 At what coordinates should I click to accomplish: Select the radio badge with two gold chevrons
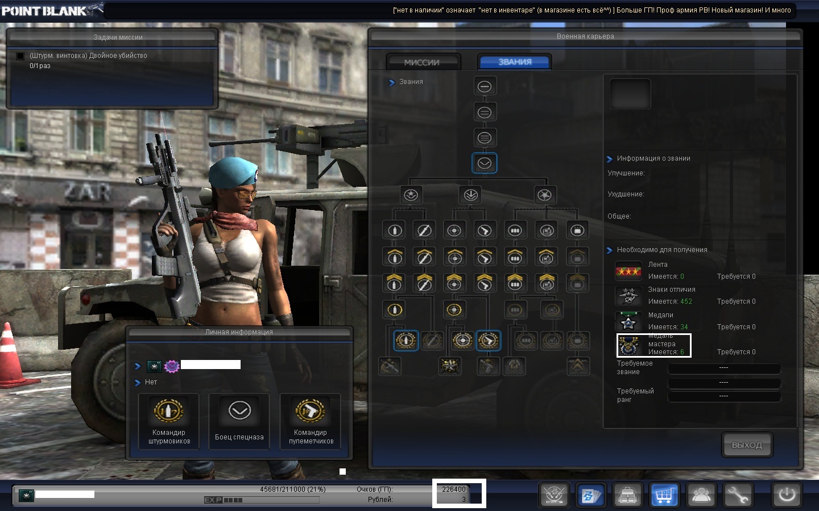pyautogui.click(x=547, y=282)
